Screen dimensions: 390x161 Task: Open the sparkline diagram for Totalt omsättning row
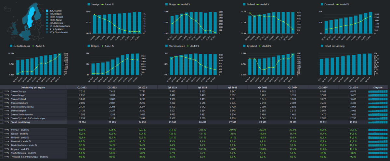378,123
